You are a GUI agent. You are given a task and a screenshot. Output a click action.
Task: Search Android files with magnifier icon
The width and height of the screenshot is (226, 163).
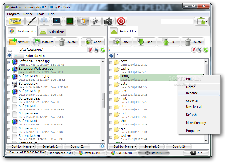[x=200, y=50]
